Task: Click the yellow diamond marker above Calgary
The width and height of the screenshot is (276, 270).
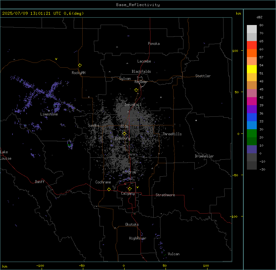Action: pyautogui.click(x=130, y=189)
